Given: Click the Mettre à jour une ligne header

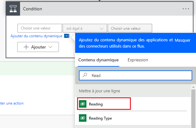Looking at the screenshot, I should pos(133,91).
